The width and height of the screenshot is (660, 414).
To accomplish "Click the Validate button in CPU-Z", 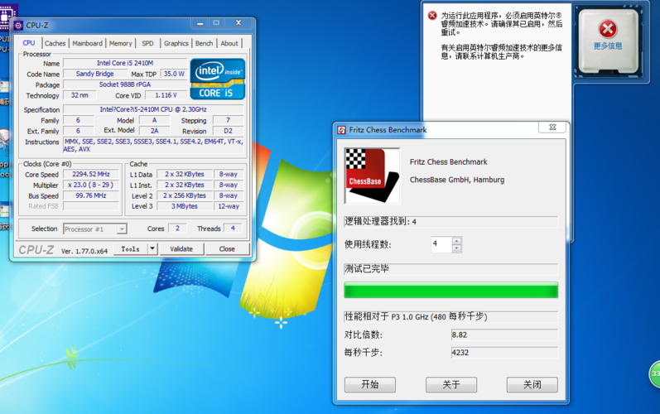I will [181, 249].
